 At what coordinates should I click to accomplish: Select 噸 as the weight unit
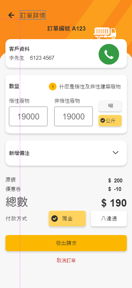pos(110,106)
